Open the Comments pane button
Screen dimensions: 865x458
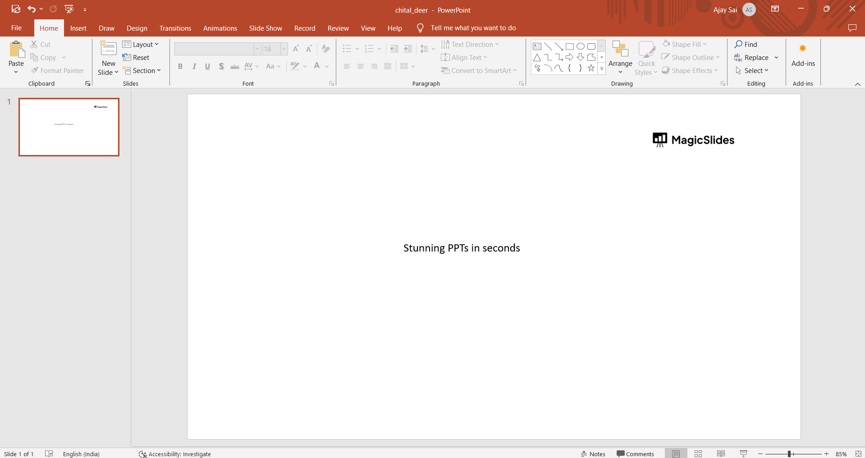click(635, 454)
